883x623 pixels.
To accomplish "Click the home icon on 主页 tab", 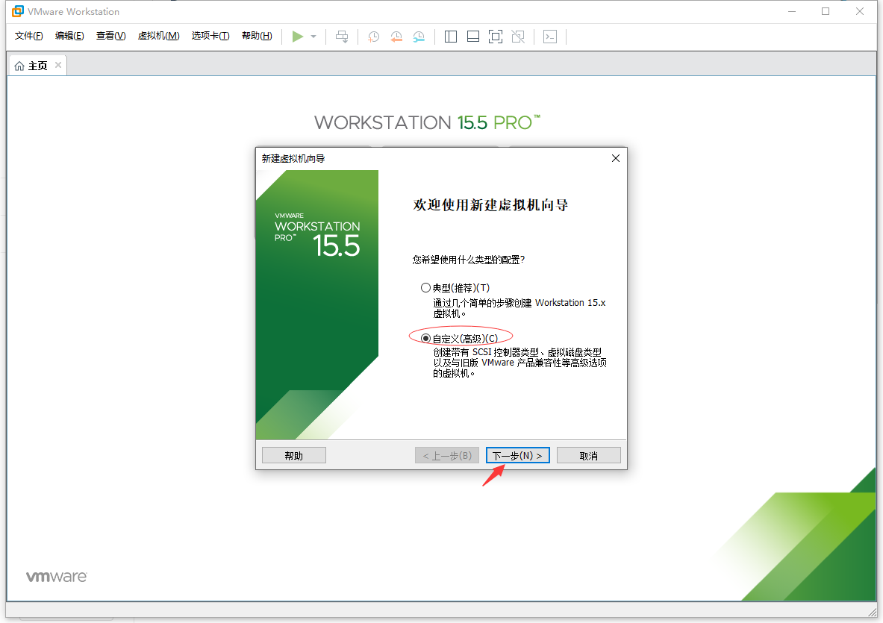I will [19, 66].
